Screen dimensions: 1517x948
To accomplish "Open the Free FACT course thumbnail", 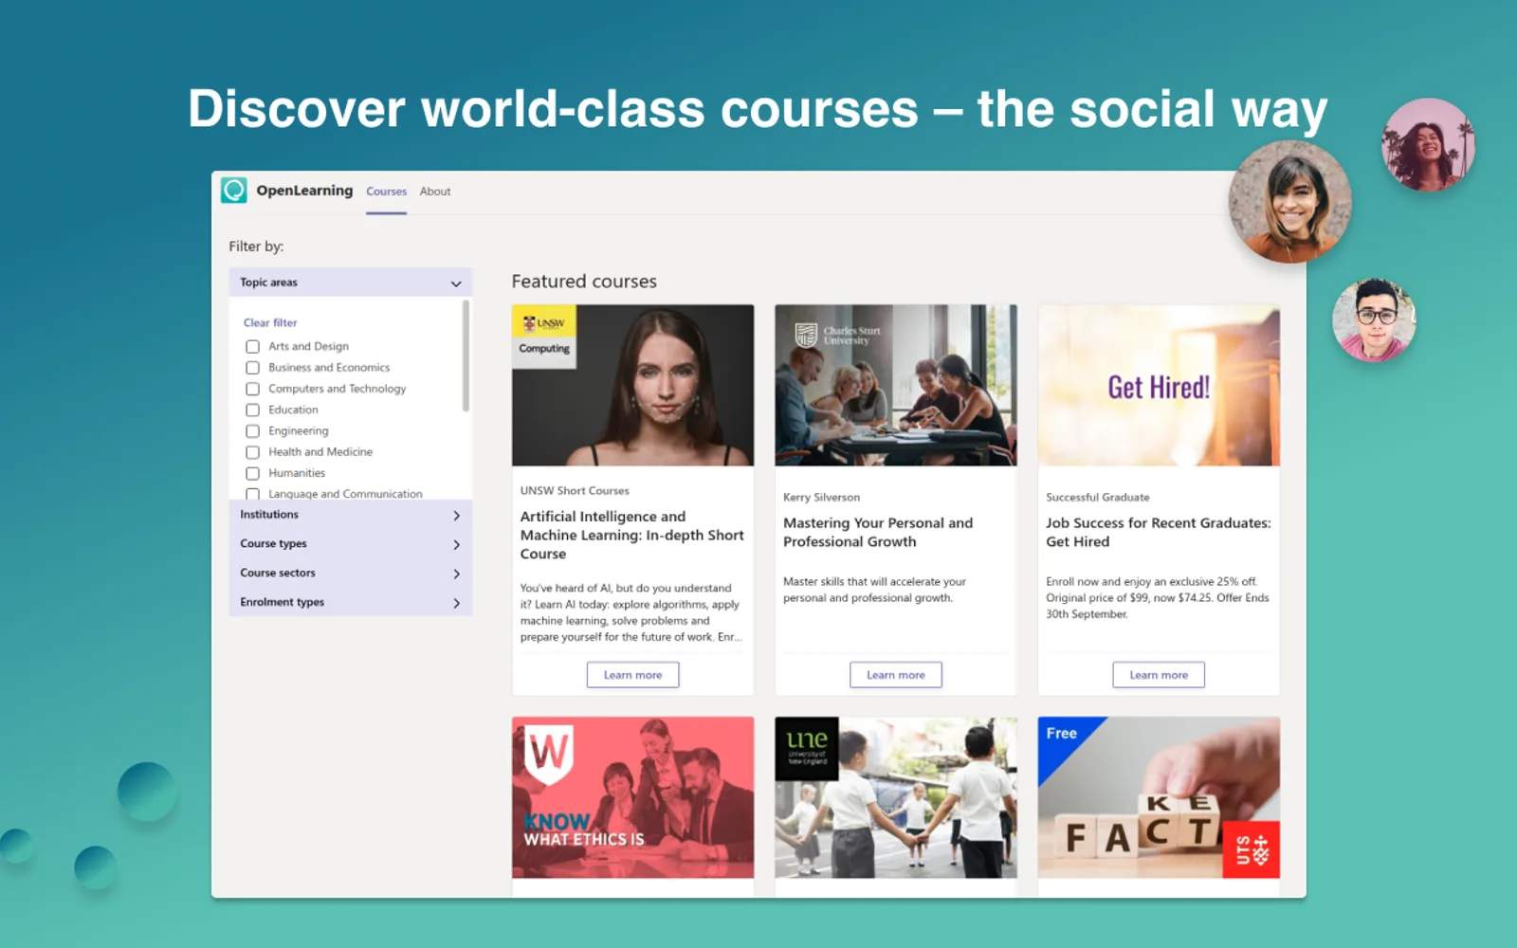I will [x=1159, y=797].
